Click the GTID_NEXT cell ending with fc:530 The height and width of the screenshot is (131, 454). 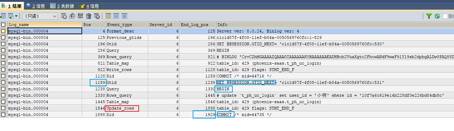click(x=335, y=44)
